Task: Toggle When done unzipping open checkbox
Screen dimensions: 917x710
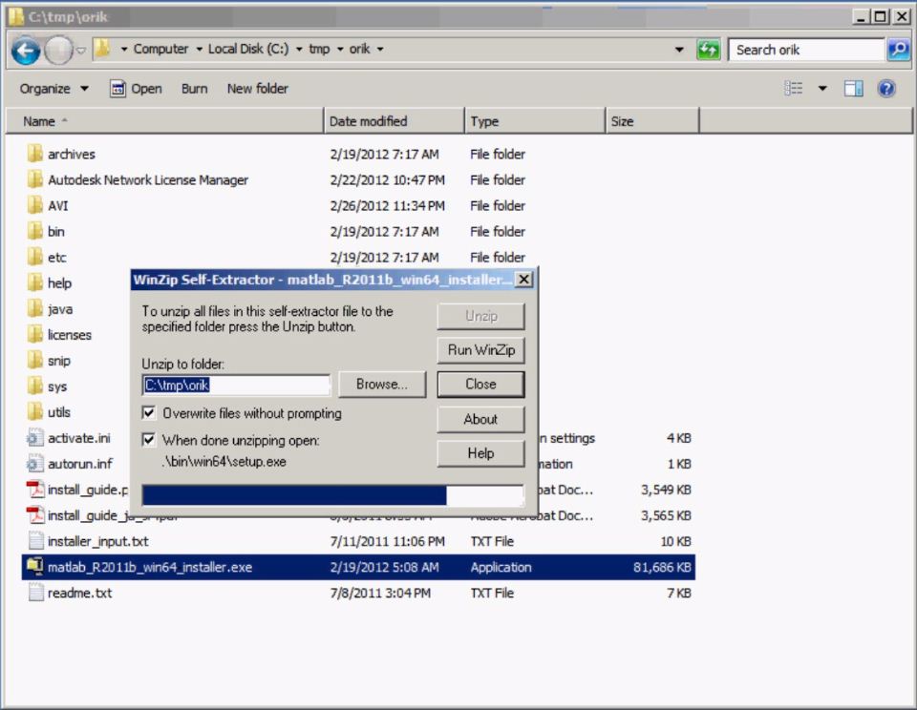Action: point(149,440)
